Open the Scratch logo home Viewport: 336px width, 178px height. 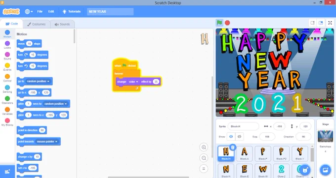11,11
